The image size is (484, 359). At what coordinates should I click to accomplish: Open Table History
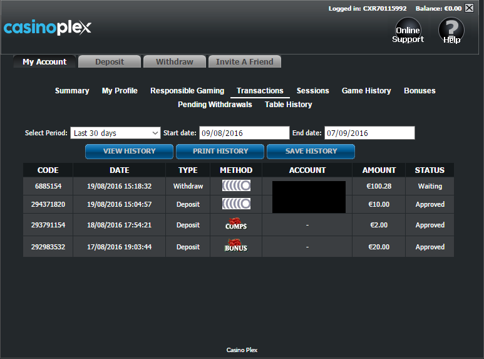[x=288, y=105]
